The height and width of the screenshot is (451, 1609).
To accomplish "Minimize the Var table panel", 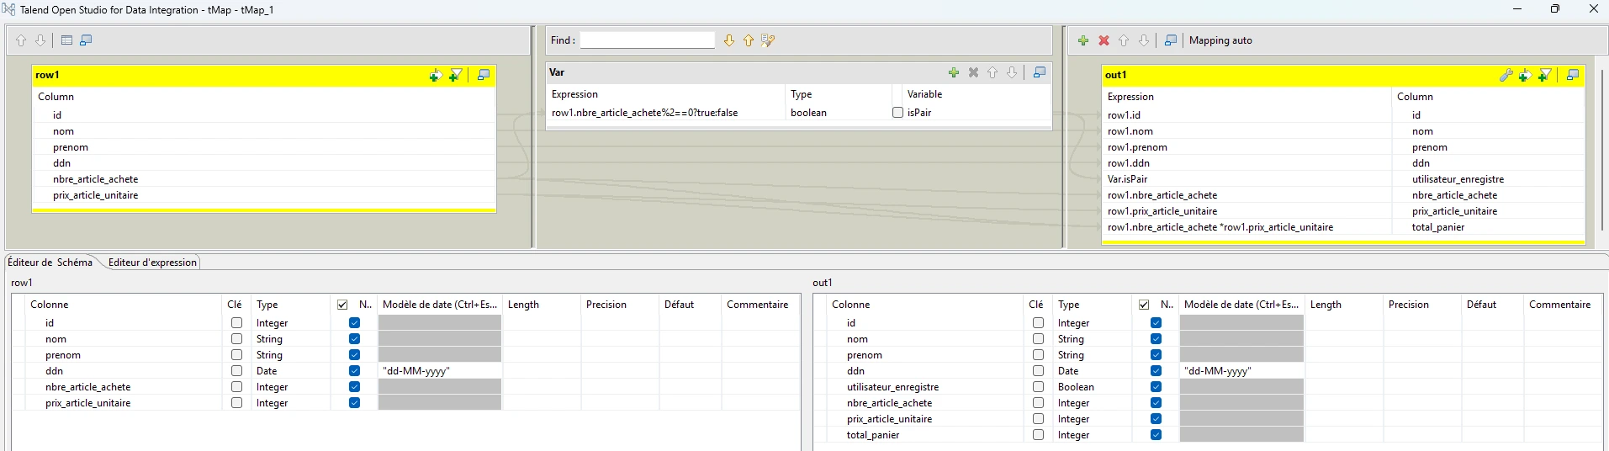I will click(1040, 72).
